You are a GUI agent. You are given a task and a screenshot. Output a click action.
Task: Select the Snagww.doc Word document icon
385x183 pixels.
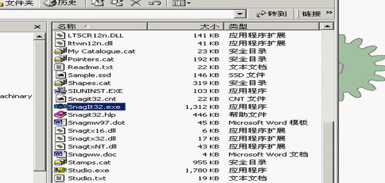[x=60, y=154]
